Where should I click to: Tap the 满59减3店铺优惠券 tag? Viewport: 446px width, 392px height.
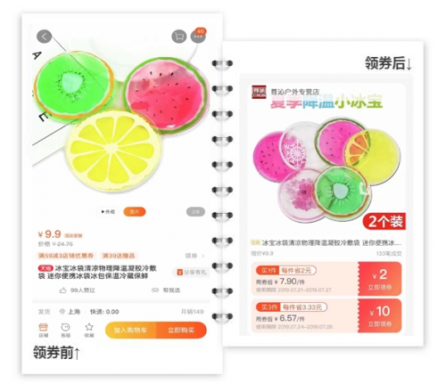[x=66, y=256]
